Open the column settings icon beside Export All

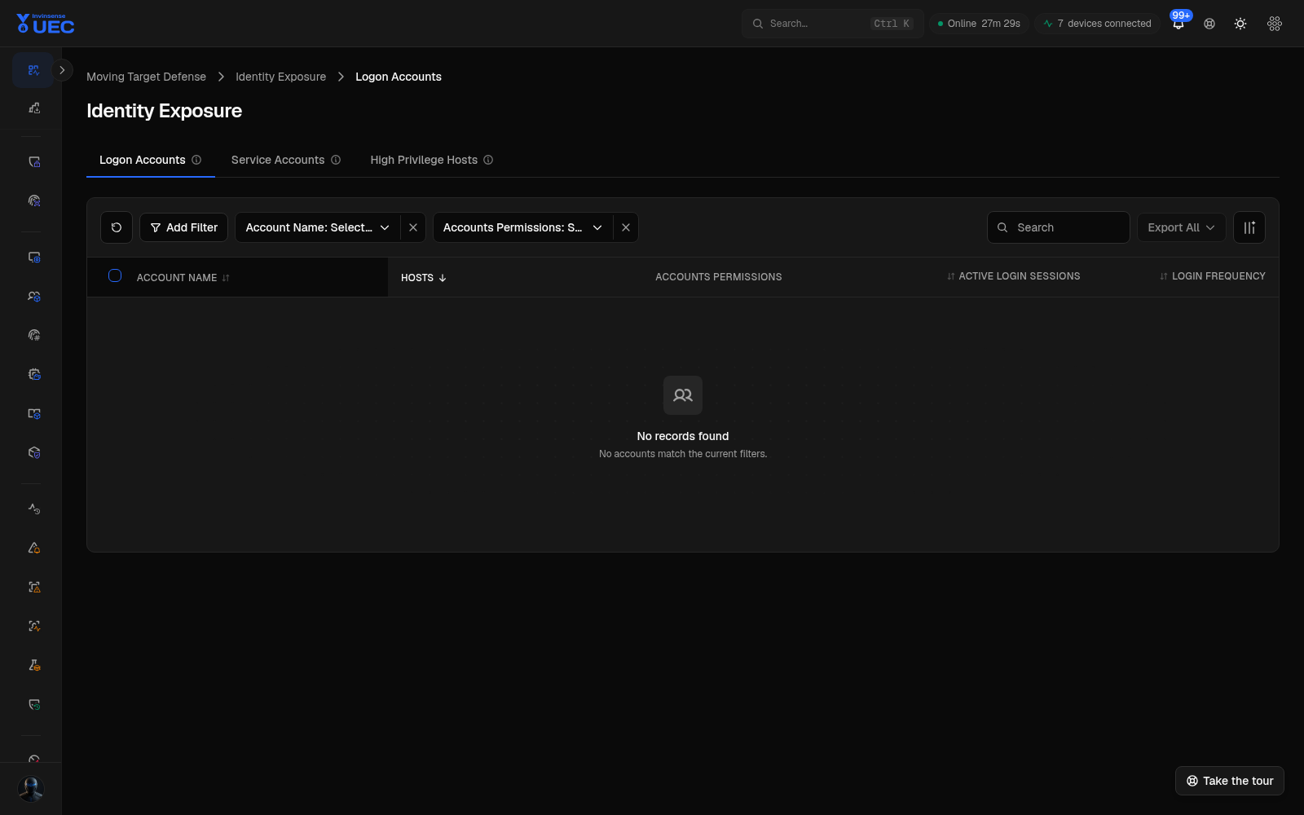coord(1249,227)
